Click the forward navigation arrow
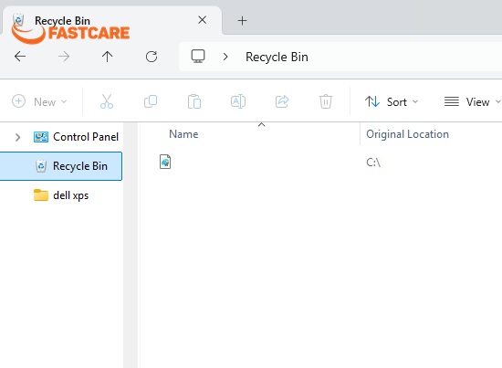The height and width of the screenshot is (368, 502). pos(64,57)
